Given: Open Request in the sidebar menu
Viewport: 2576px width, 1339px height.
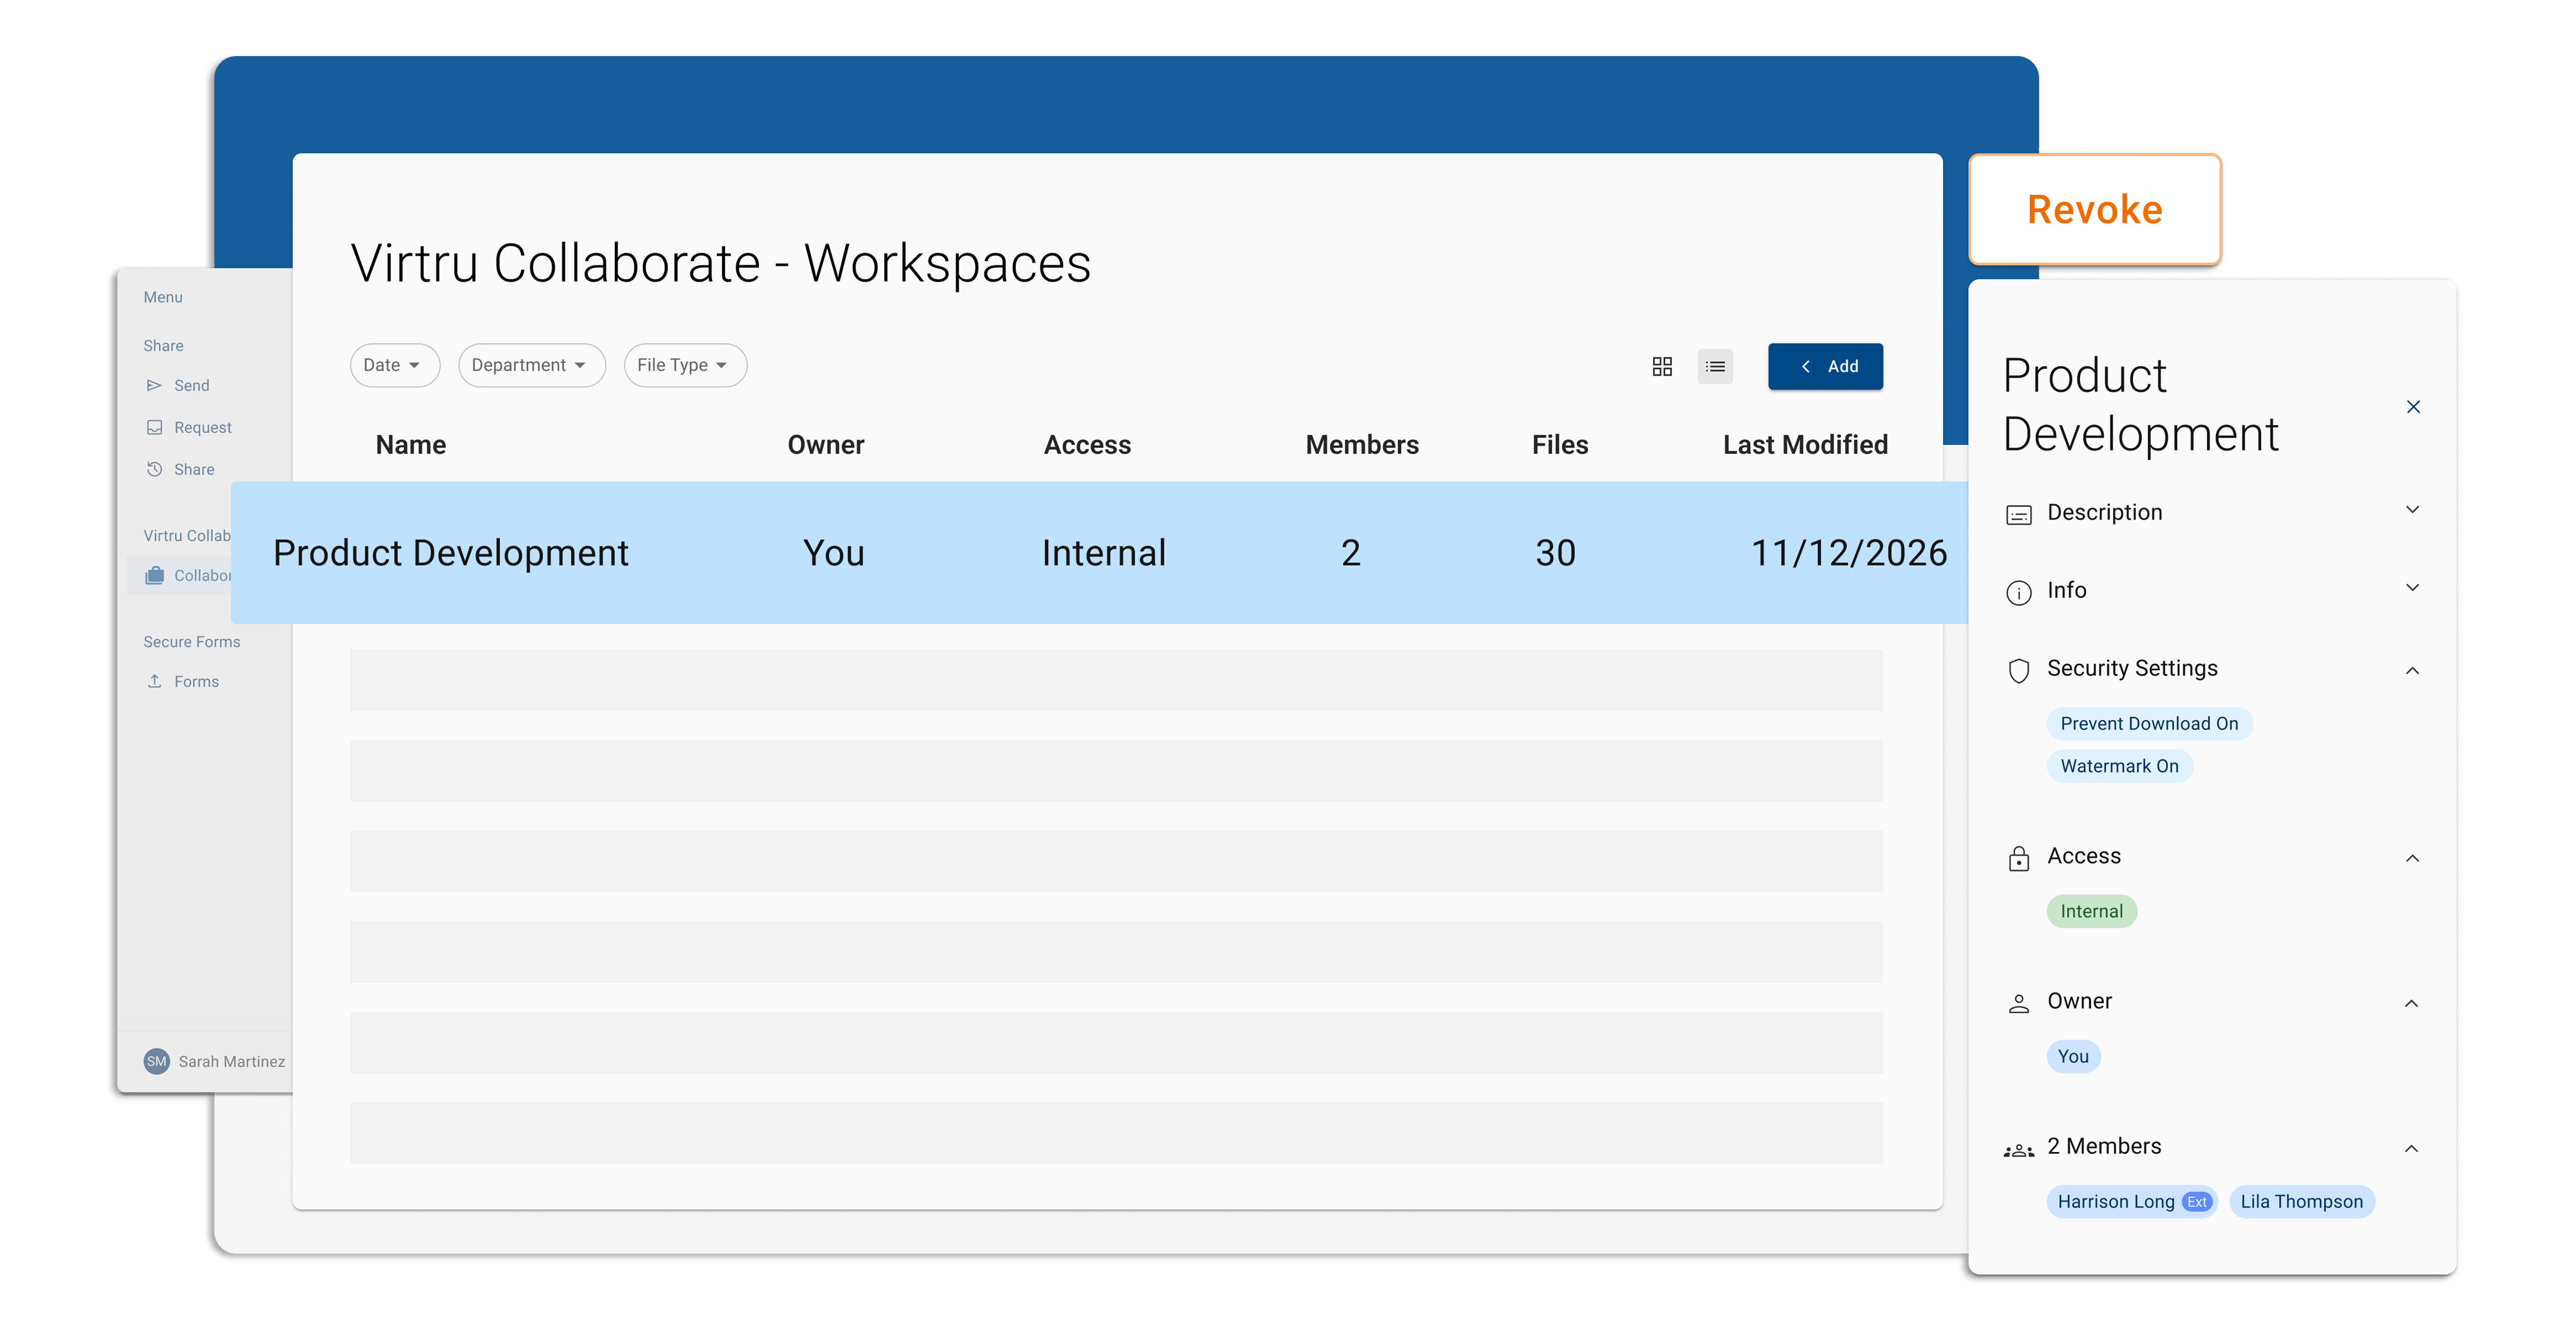Looking at the screenshot, I should click(x=202, y=427).
